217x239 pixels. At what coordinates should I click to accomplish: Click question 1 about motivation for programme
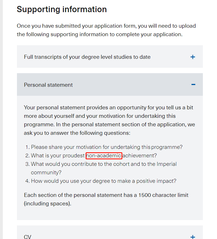click(x=107, y=147)
